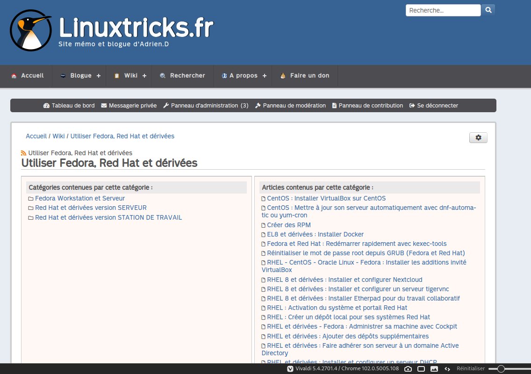
Task: Expand the Wiki submenu plus sign
Action: (144, 76)
